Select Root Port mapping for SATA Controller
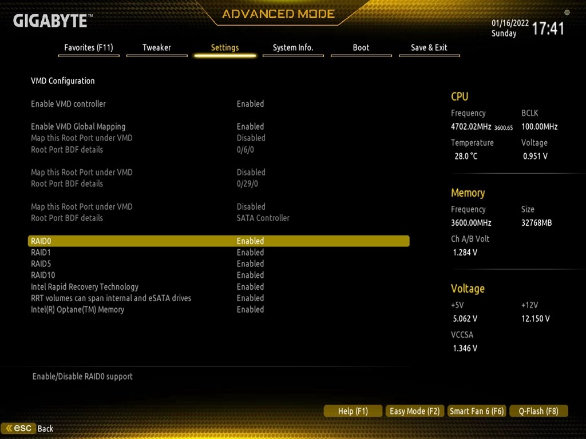This screenshot has height=439, width=586. pyautogui.click(x=251, y=206)
